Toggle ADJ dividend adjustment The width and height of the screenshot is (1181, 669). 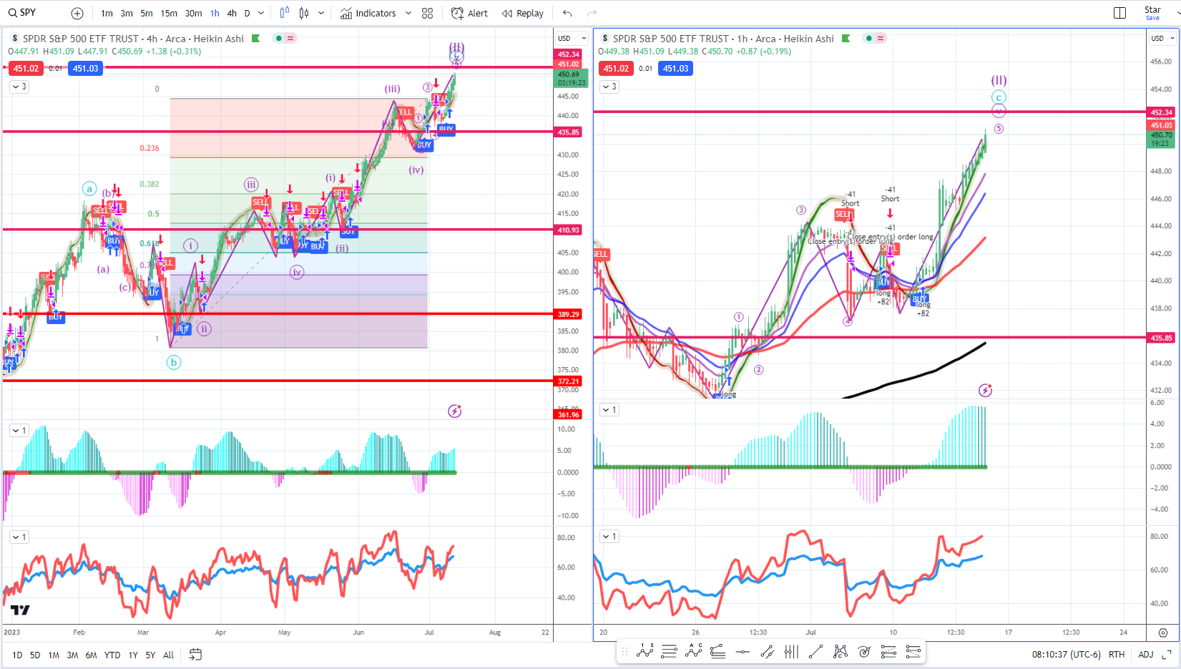click(1145, 654)
